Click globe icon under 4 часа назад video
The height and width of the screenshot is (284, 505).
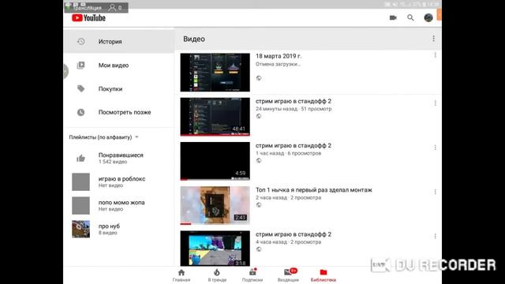259,249
